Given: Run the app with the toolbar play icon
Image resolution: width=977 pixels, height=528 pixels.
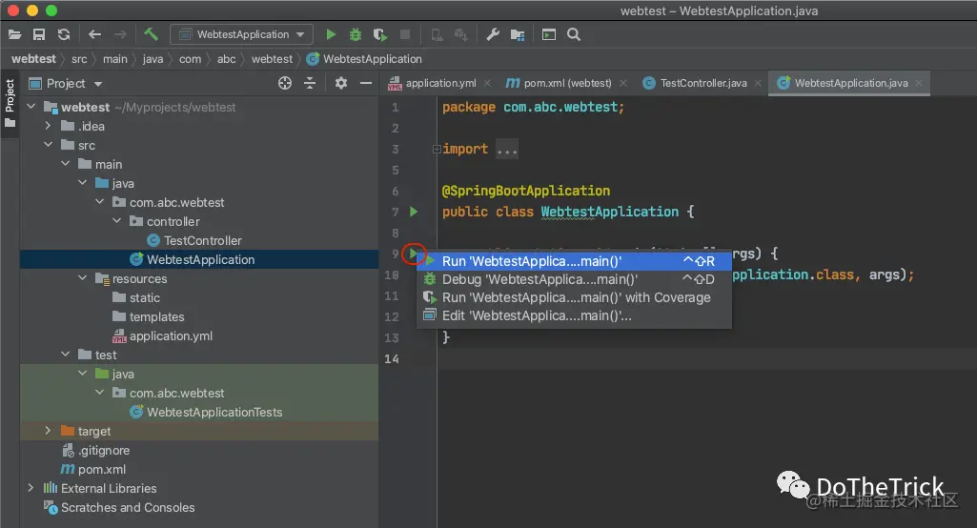Looking at the screenshot, I should 331,34.
